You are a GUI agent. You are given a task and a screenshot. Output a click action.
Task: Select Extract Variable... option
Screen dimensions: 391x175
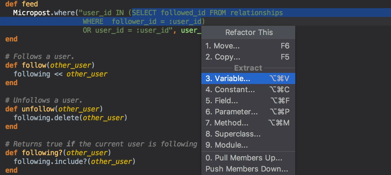(248, 78)
